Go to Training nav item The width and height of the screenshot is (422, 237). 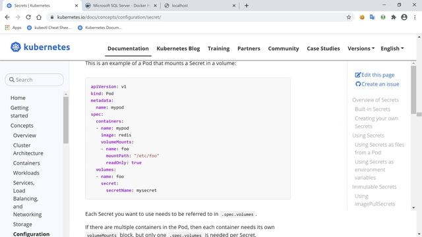[x=218, y=49]
